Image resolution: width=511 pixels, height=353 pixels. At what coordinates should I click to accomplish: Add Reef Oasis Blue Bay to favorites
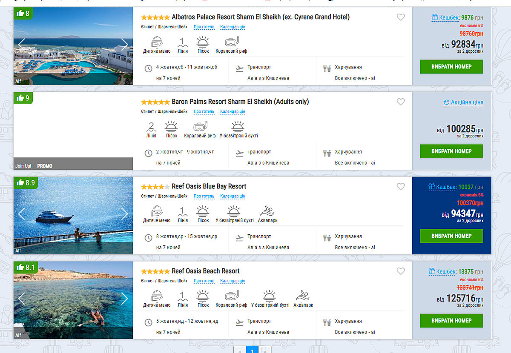[x=401, y=186]
